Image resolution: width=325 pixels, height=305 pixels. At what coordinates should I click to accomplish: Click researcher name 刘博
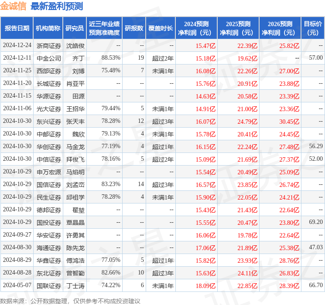79,71
